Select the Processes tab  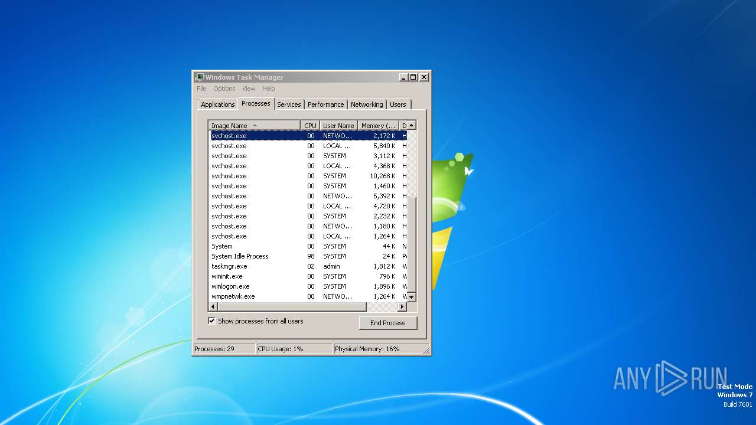[256, 103]
